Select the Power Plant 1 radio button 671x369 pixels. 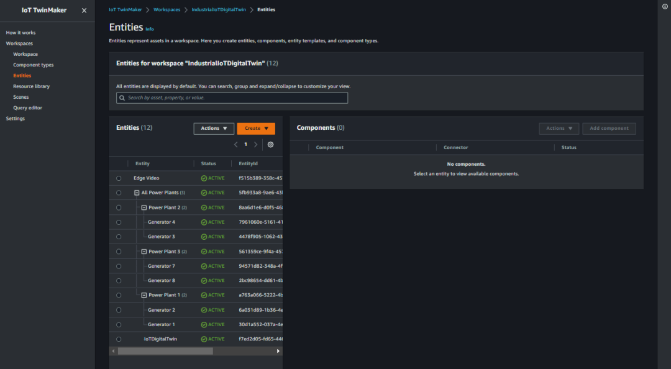click(x=119, y=295)
